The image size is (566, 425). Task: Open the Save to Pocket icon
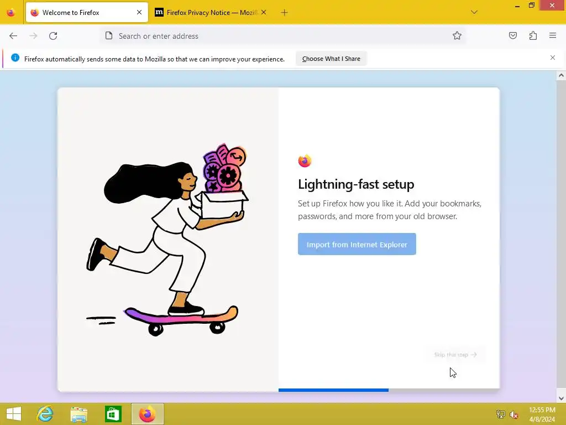pos(513,35)
